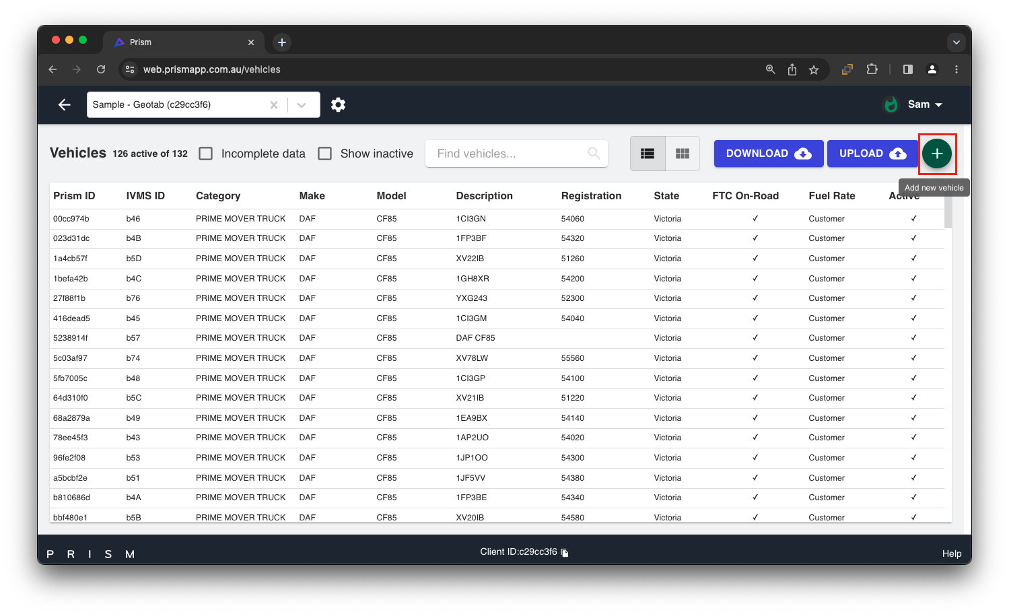This screenshot has height=614, width=1009.
Task: Open the Help link in footer
Action: [951, 553]
